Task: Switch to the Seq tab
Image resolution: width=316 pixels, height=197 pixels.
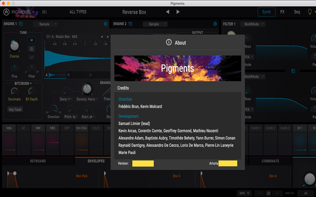Action: (297, 12)
